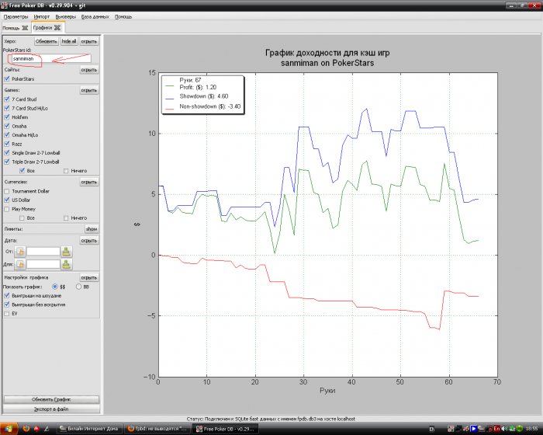Select the BB graph display radio button
543x435 pixels.
coord(78,287)
